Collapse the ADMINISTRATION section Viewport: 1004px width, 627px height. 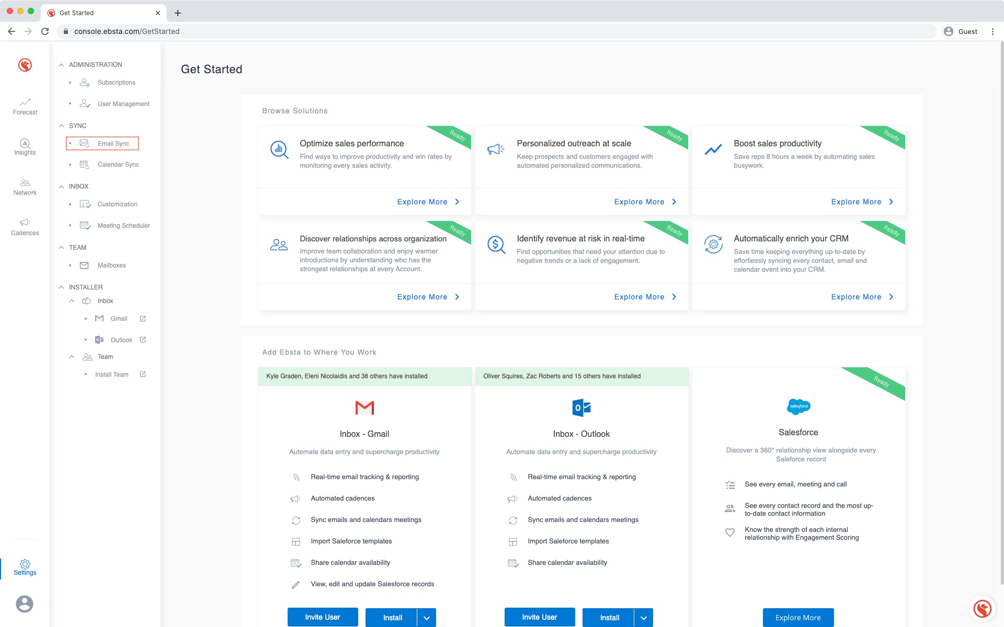pos(61,65)
